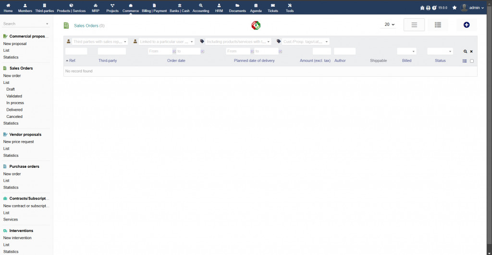Sort by Ref. column header
This screenshot has width=492, height=255.
73,61
